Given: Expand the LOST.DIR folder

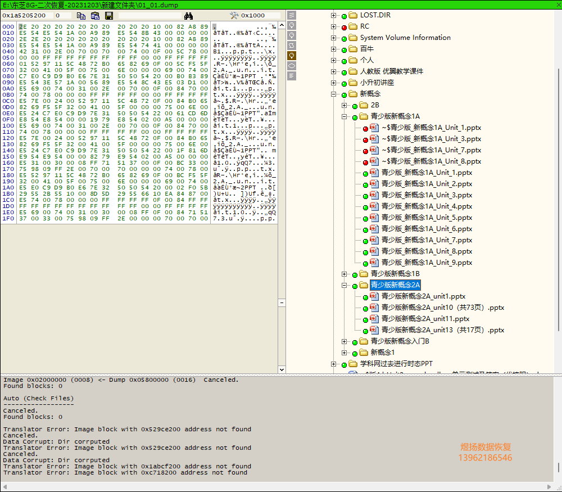Looking at the screenshot, I should (x=334, y=15).
